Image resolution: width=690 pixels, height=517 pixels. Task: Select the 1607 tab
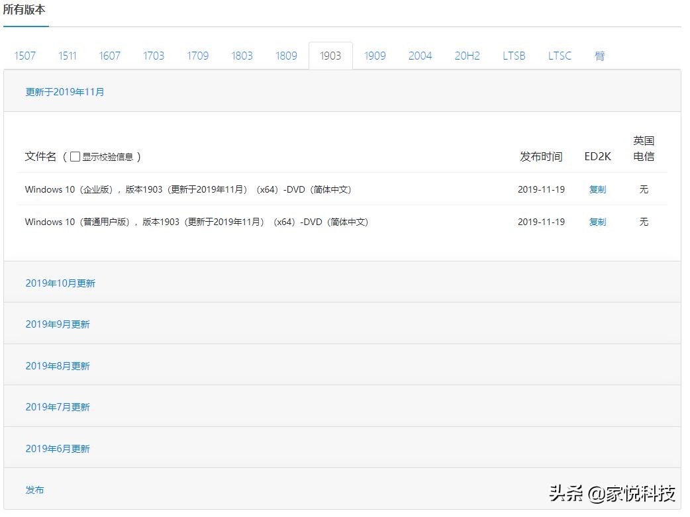pos(110,56)
